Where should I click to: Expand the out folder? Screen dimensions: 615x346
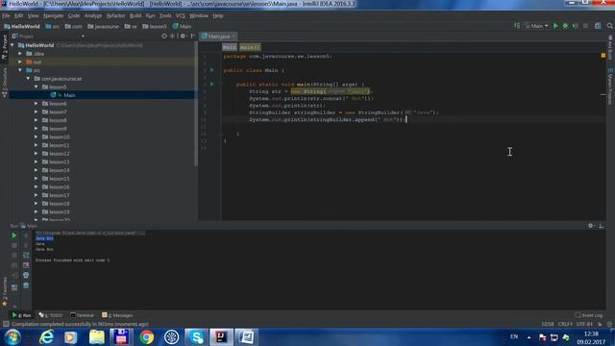(20, 62)
